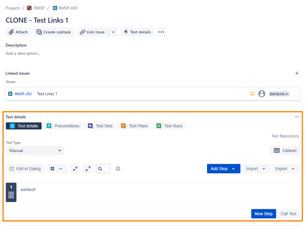Viewport: 306px width, 229px height.
Task: Open Test details from the top toolbar
Action: point(138,32)
